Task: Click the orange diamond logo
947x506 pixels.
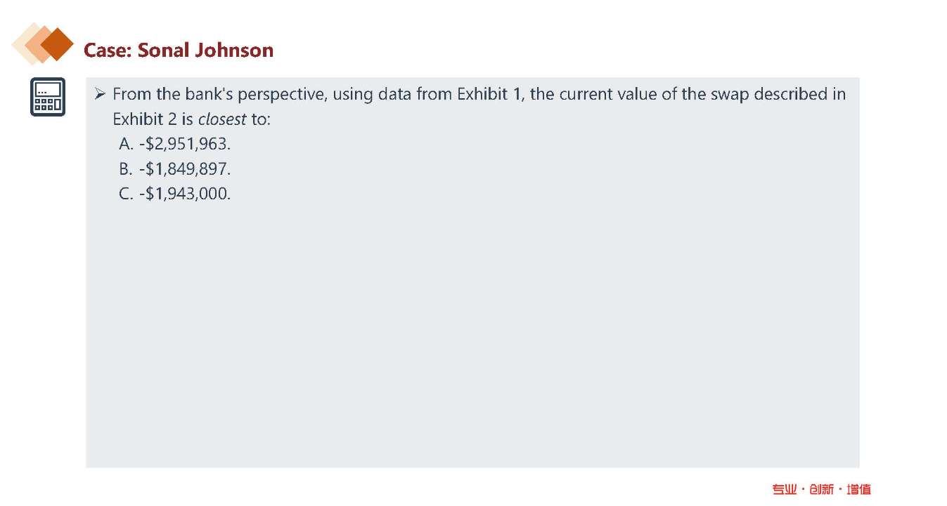Action: [x=43, y=44]
